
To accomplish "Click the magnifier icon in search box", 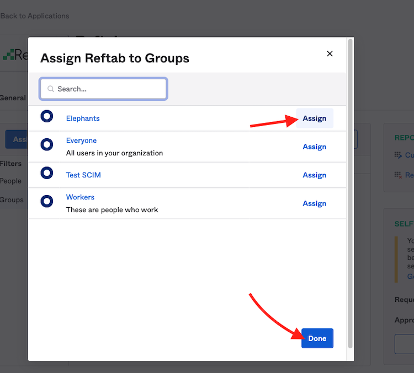I will (50, 89).
